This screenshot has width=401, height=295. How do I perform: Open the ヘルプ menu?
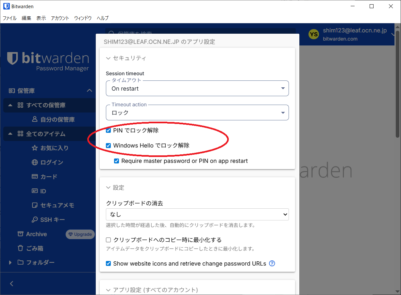click(103, 18)
